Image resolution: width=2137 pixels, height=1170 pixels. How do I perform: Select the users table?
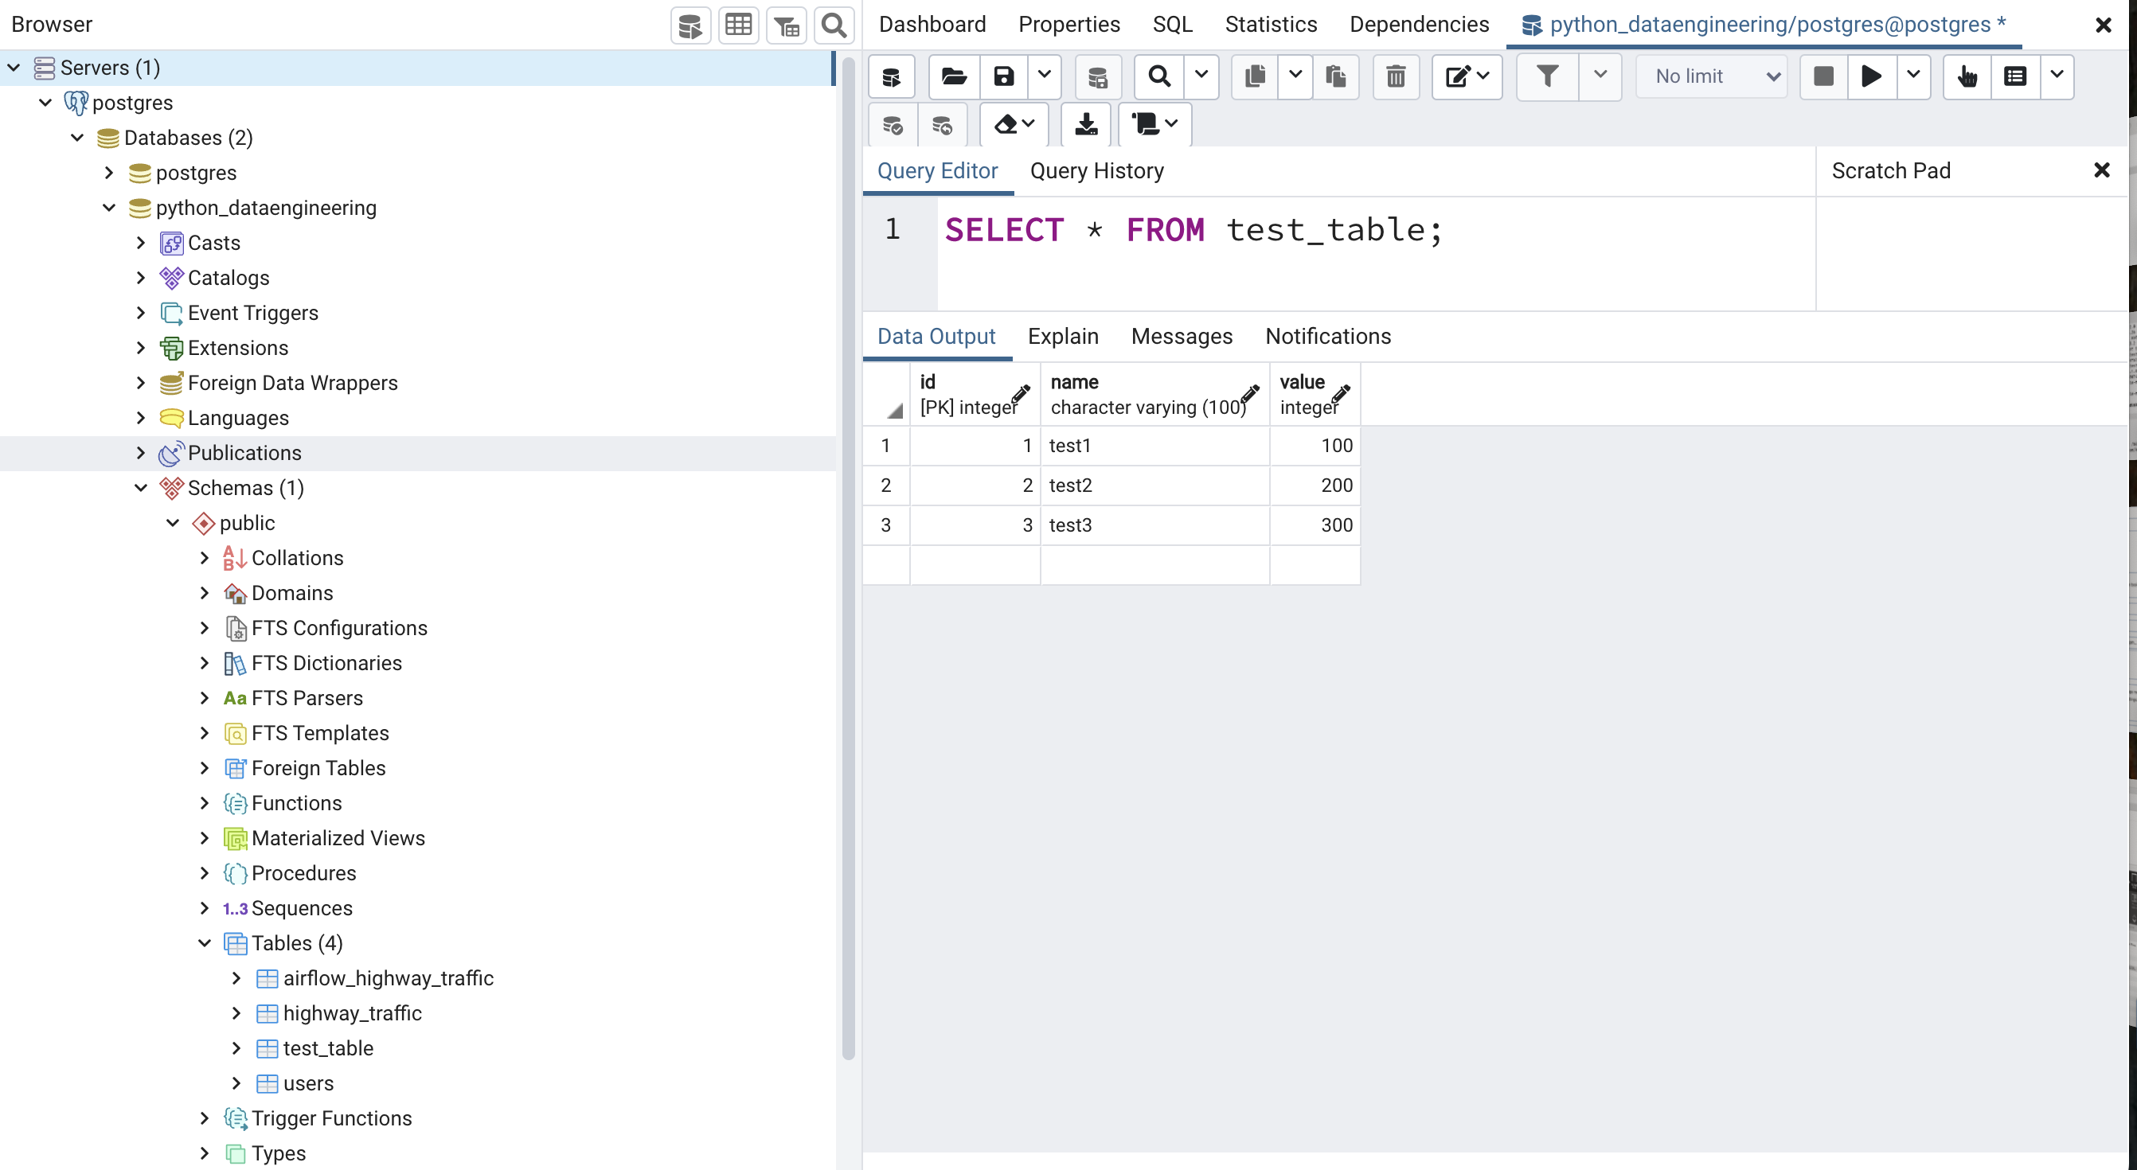(308, 1083)
